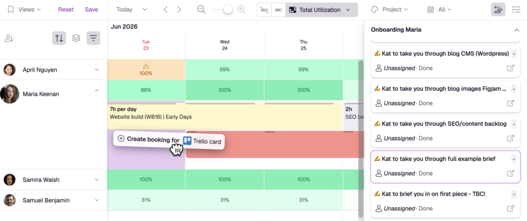The image size is (527, 221).
Task: Toggle the up-down arrows sort button
Action: (x=59, y=39)
